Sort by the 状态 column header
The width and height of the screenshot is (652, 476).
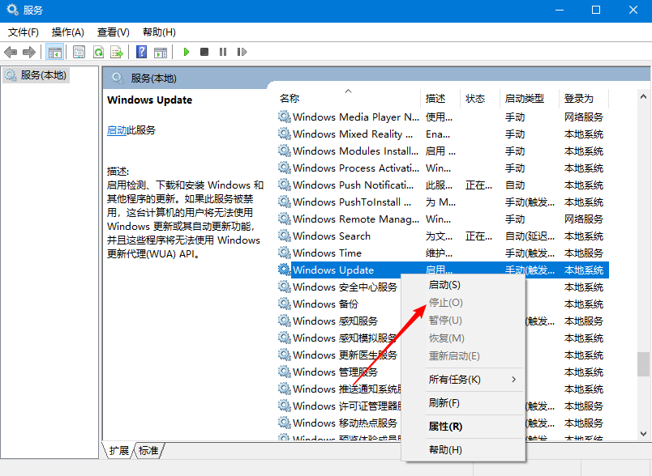pos(480,98)
